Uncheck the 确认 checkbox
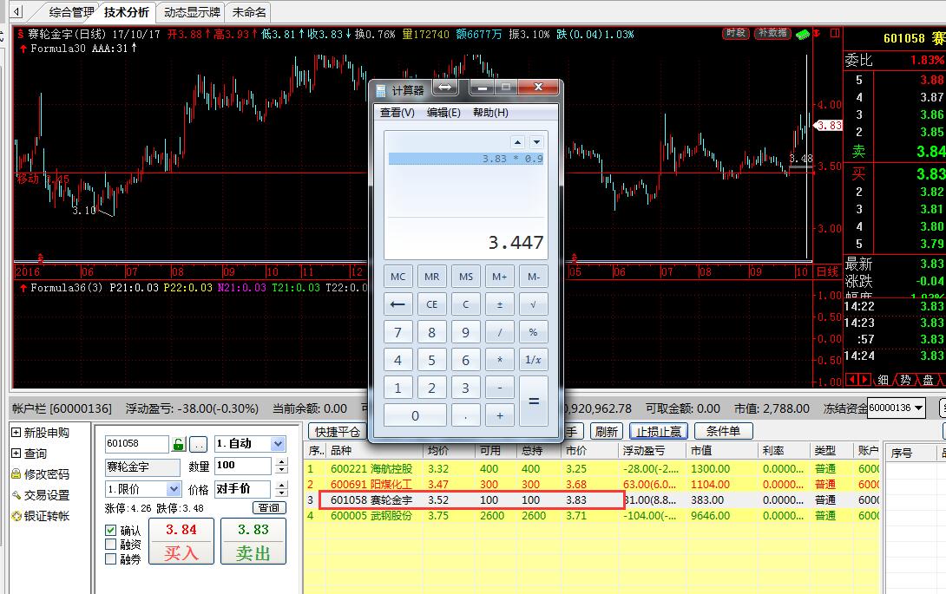The width and height of the screenshot is (946, 594). click(x=110, y=530)
